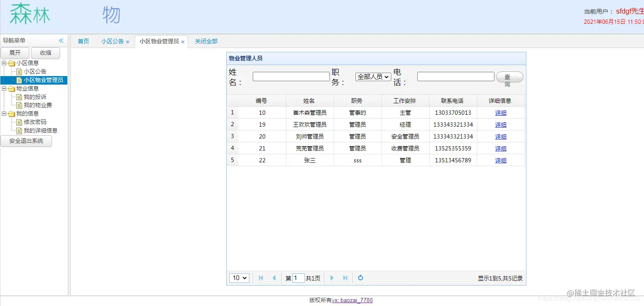644x306 pixels.
Task: Click the 主管 work assignment cell
Action: (x=405, y=113)
